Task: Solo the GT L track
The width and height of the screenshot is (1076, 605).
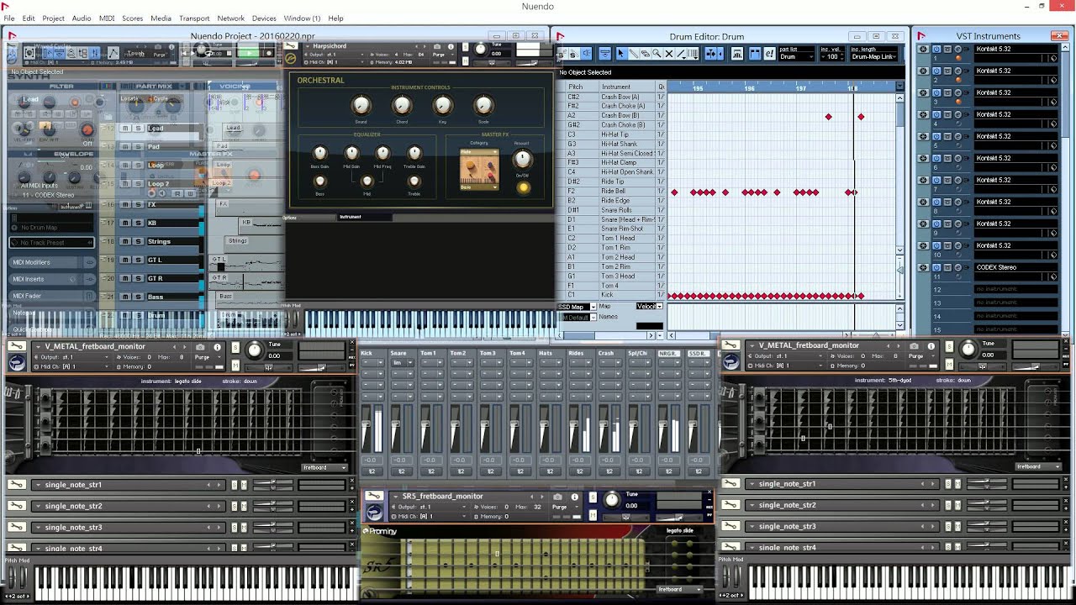Action: coord(138,260)
